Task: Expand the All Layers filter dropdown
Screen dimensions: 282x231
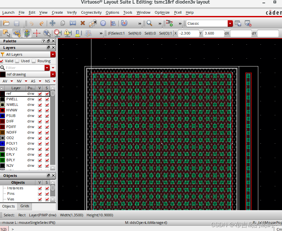Action: (53, 54)
